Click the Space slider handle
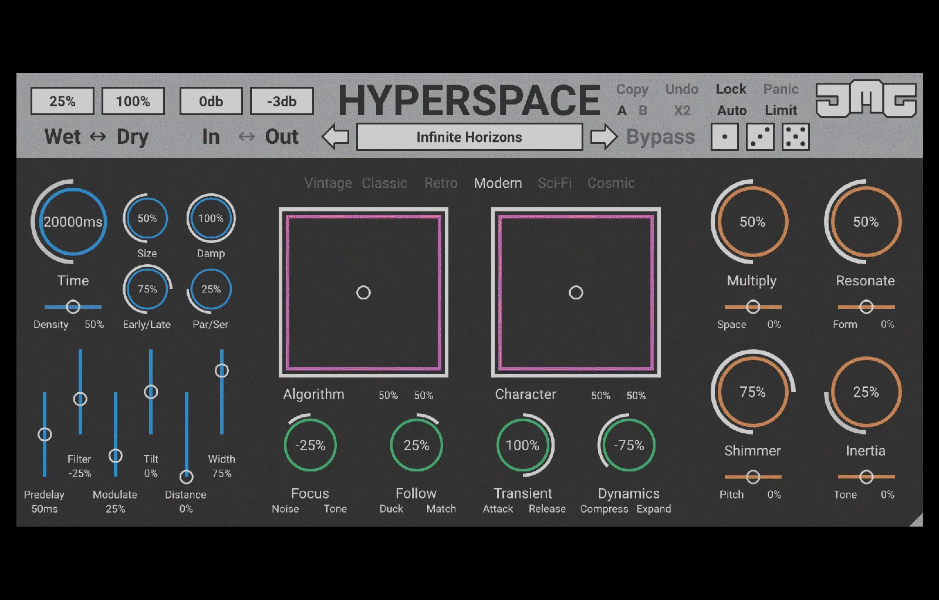The image size is (939, 600). tap(753, 306)
